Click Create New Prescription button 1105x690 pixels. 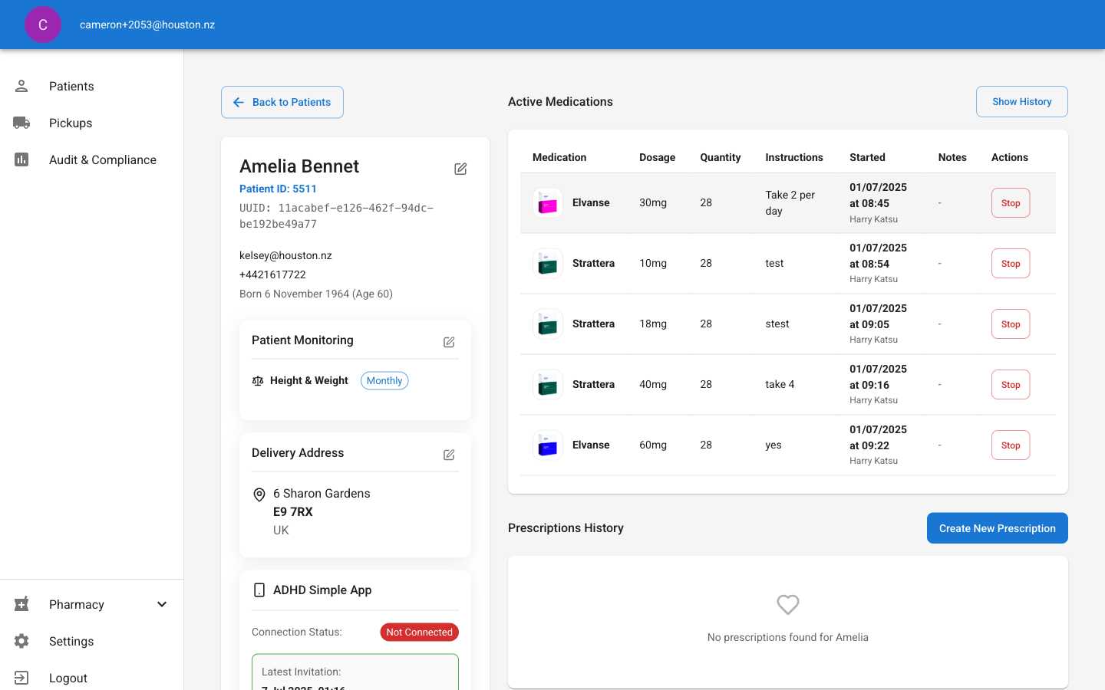pyautogui.click(x=998, y=528)
